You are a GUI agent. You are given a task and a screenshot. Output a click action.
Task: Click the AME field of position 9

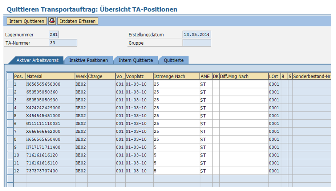click(205, 147)
